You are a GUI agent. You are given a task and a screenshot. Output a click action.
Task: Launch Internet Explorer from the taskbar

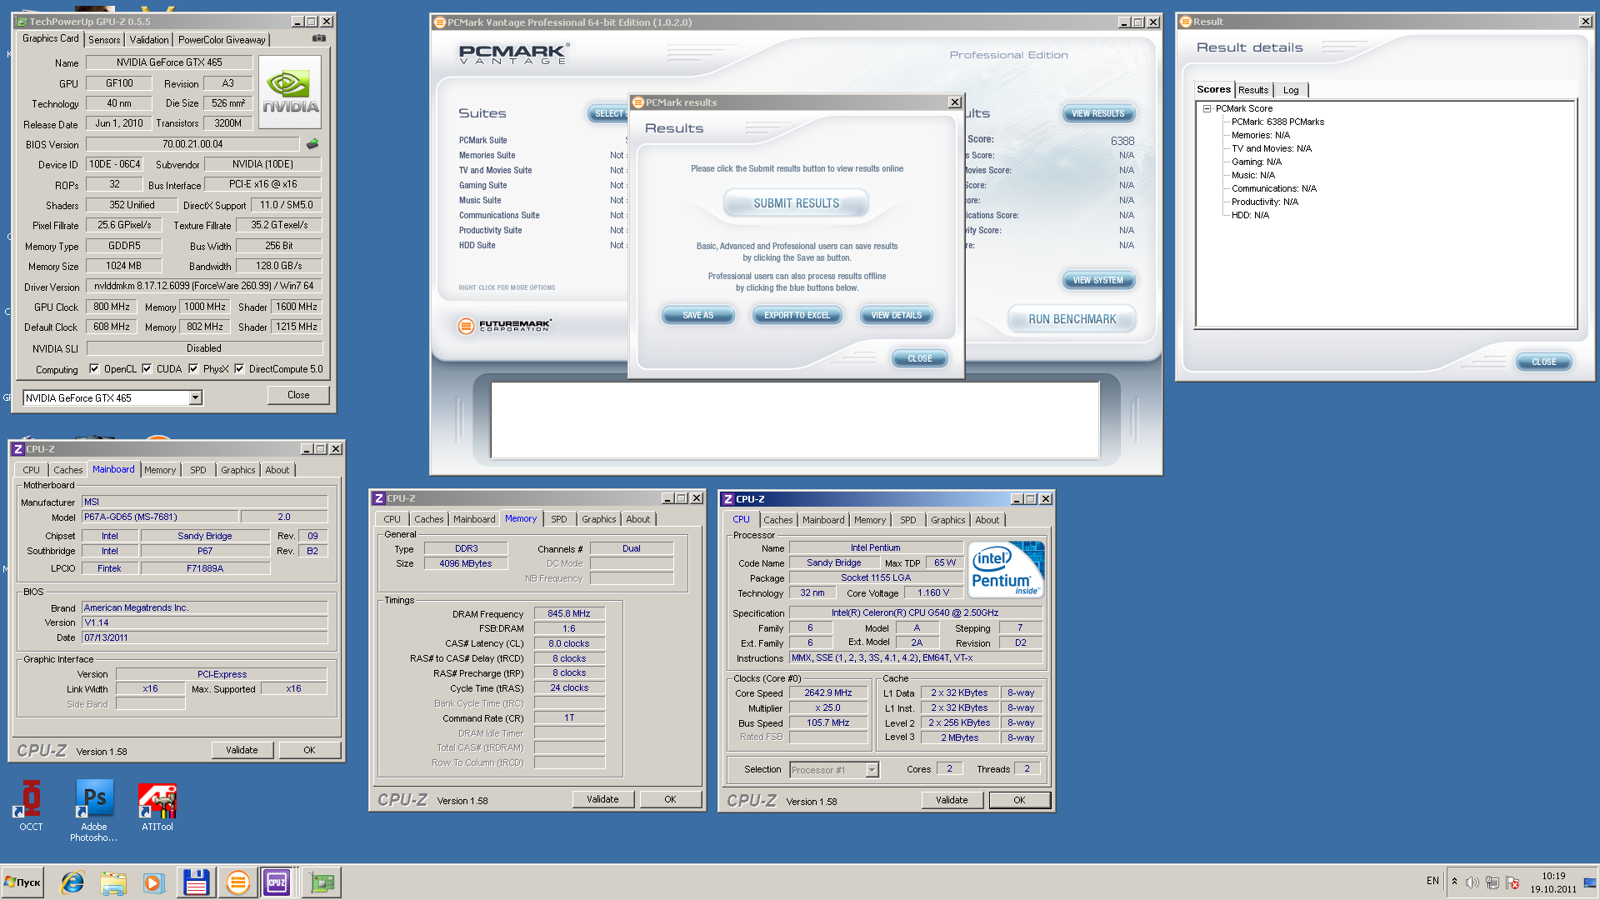[72, 882]
